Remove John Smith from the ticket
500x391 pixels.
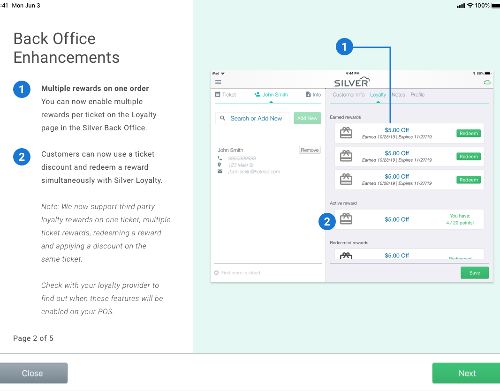pos(310,150)
